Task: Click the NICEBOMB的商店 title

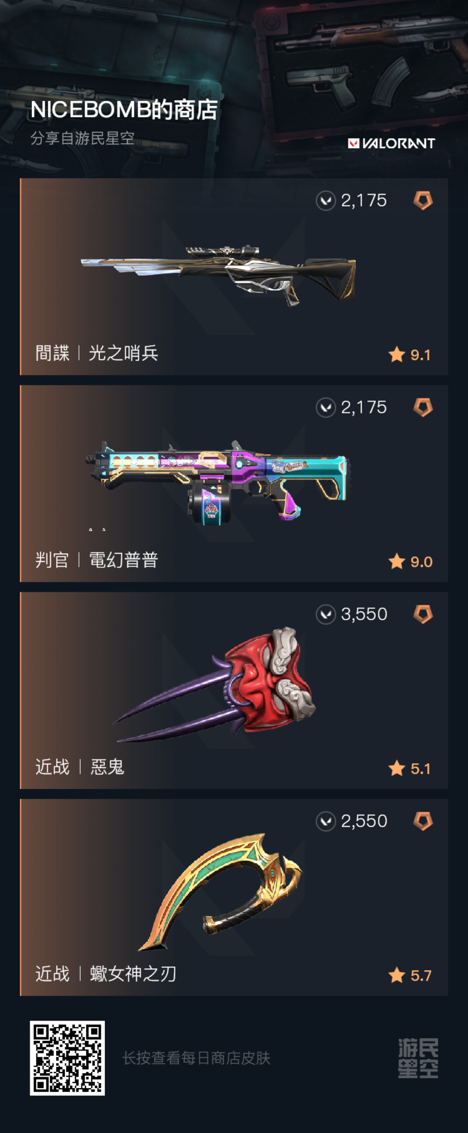Action: coord(124,110)
